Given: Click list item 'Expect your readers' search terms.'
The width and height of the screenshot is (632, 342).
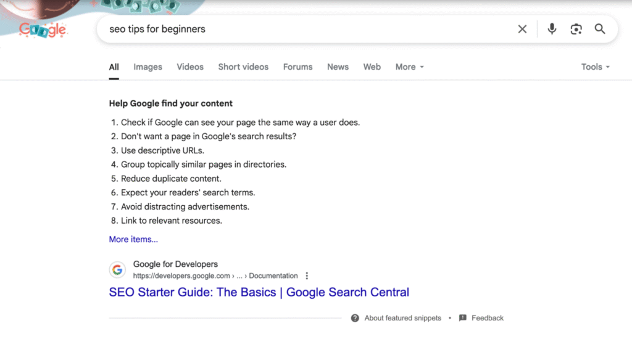Looking at the screenshot, I should pyautogui.click(x=188, y=193).
